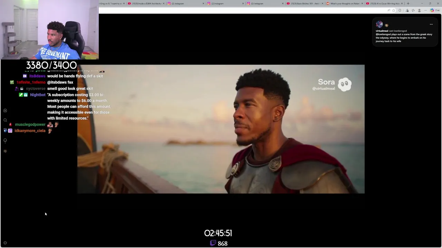Viewport: 442px width, 248px height.
Task: Open the video/explore icon in the Sora sidebar
Action: (5, 111)
